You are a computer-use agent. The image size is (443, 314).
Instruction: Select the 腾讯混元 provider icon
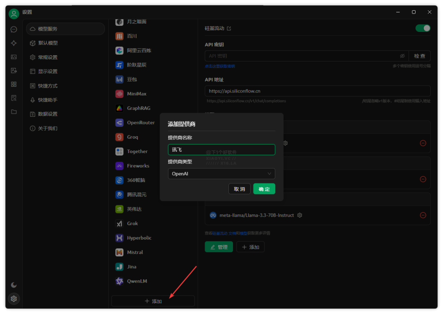coord(119,194)
